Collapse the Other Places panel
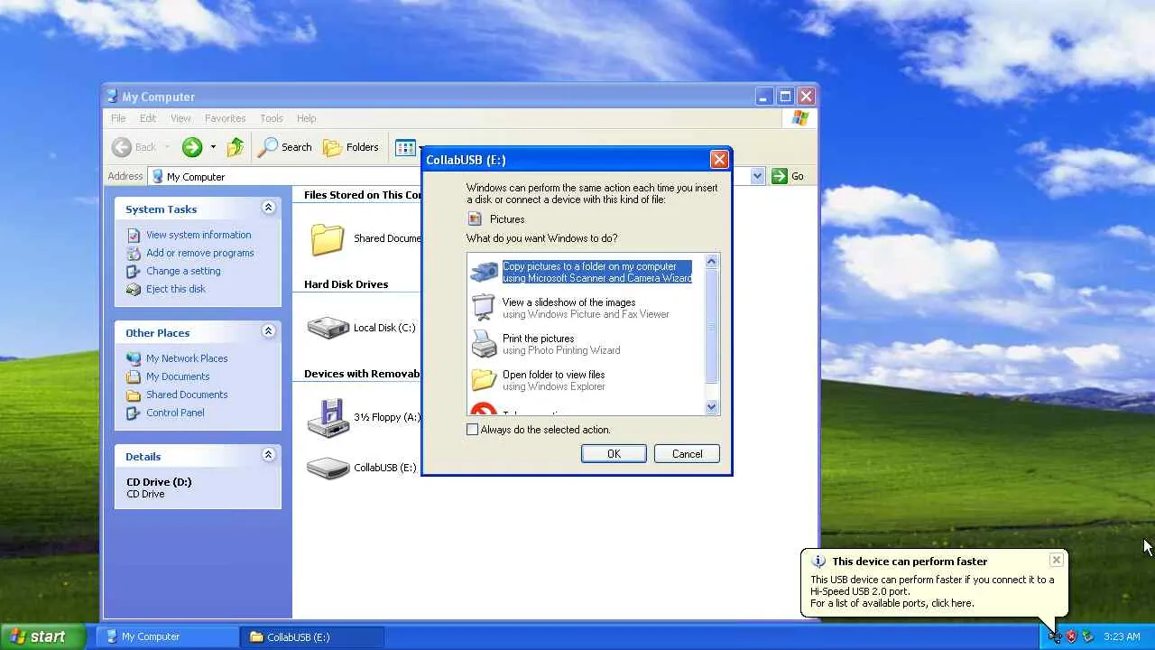The image size is (1155, 650). 268,331
